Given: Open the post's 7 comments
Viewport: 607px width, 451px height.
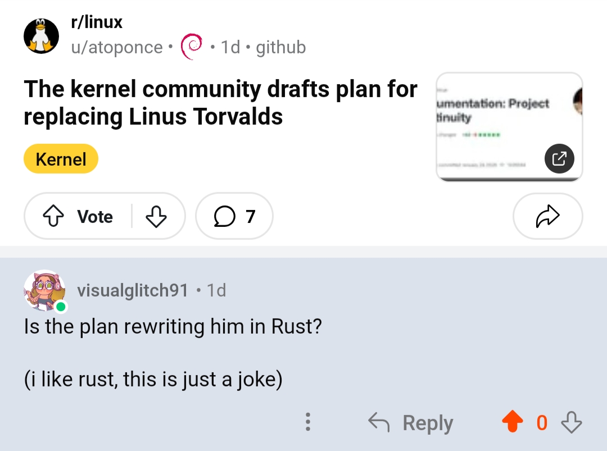Looking at the screenshot, I should coord(234,217).
